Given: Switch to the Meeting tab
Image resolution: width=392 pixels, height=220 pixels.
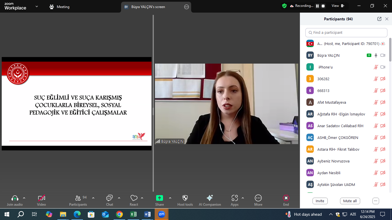Looking at the screenshot, I should [60, 7].
